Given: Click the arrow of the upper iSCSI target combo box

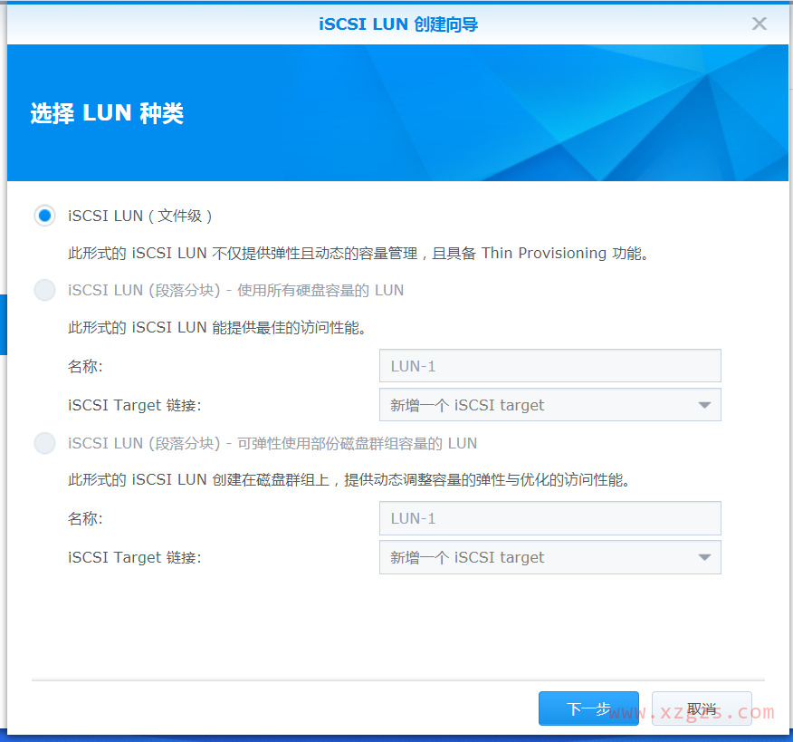Looking at the screenshot, I should tap(704, 405).
